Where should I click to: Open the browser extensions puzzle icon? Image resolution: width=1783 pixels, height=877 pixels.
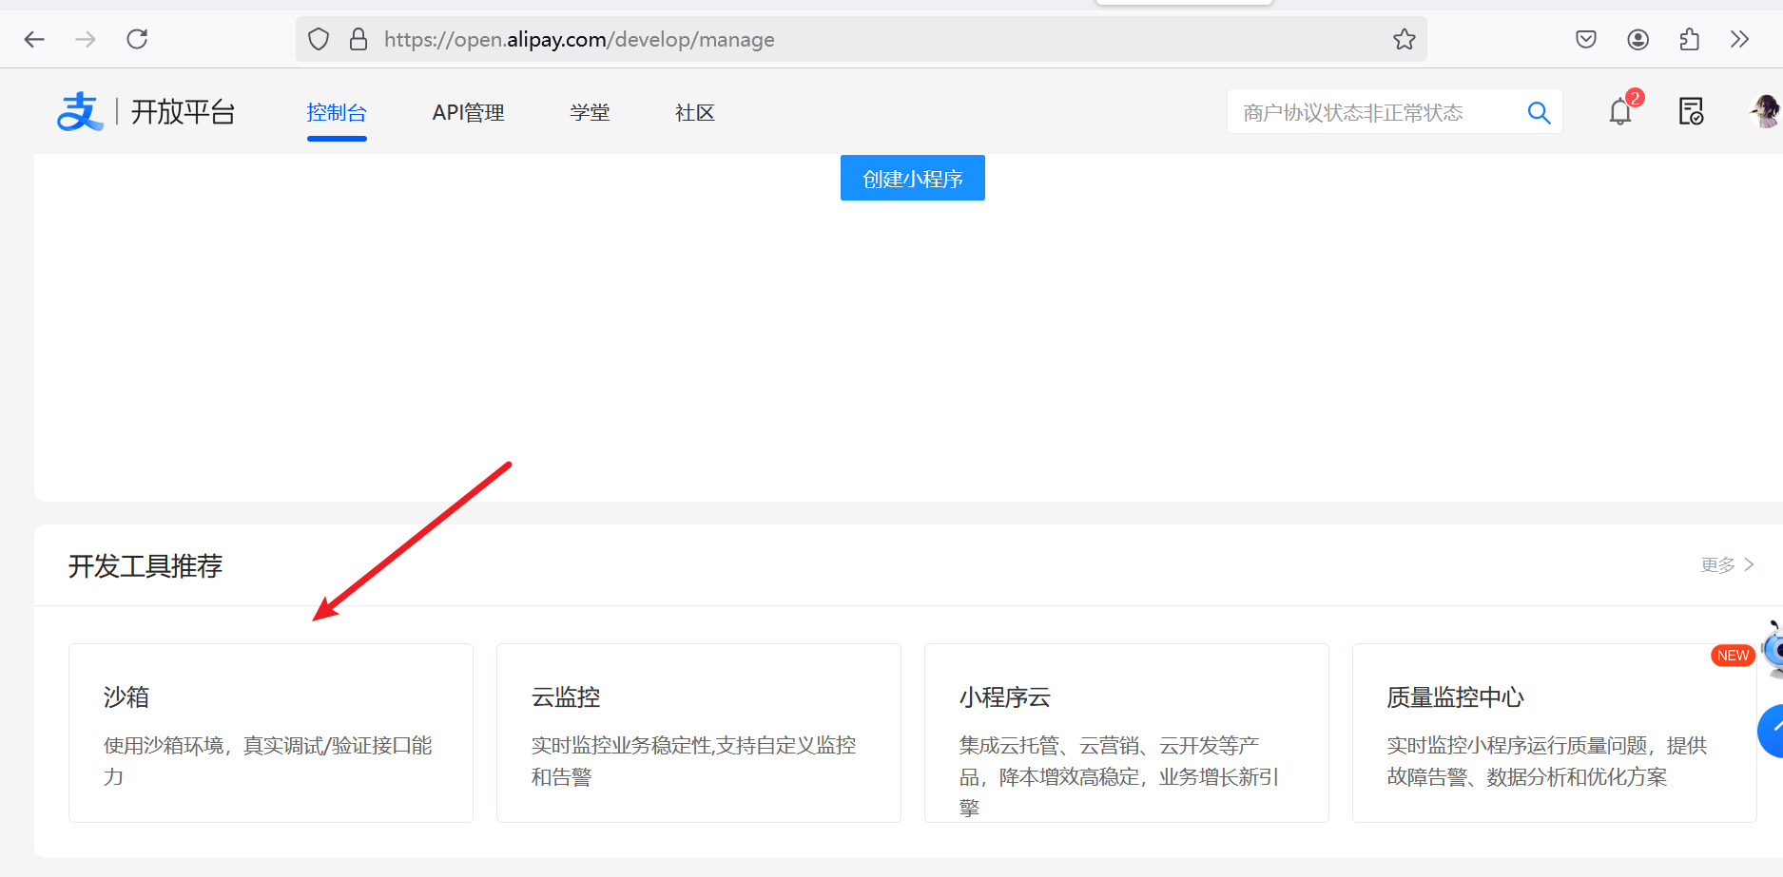point(1689,39)
